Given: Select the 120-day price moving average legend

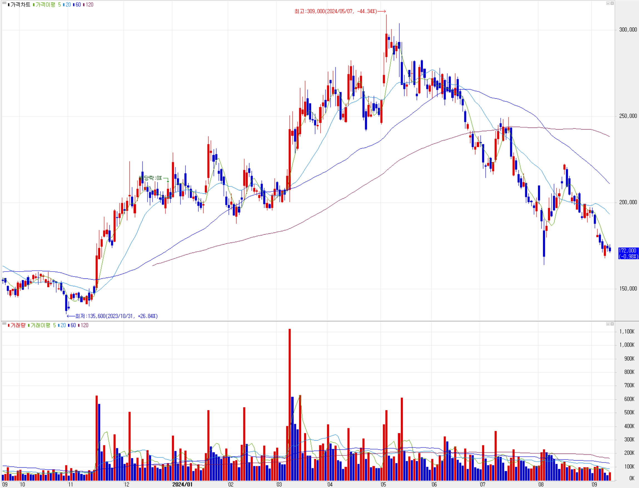Looking at the screenshot, I should pyautogui.click(x=89, y=5).
